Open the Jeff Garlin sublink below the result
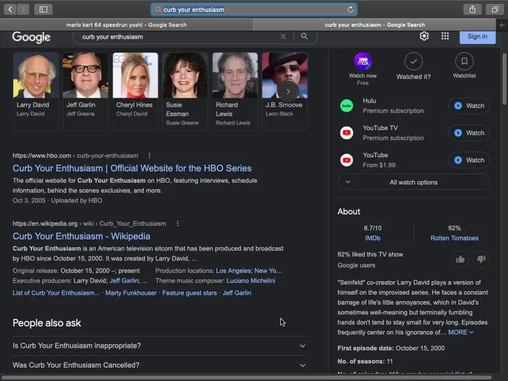Screen dimensions: 508x381 (x=237, y=293)
